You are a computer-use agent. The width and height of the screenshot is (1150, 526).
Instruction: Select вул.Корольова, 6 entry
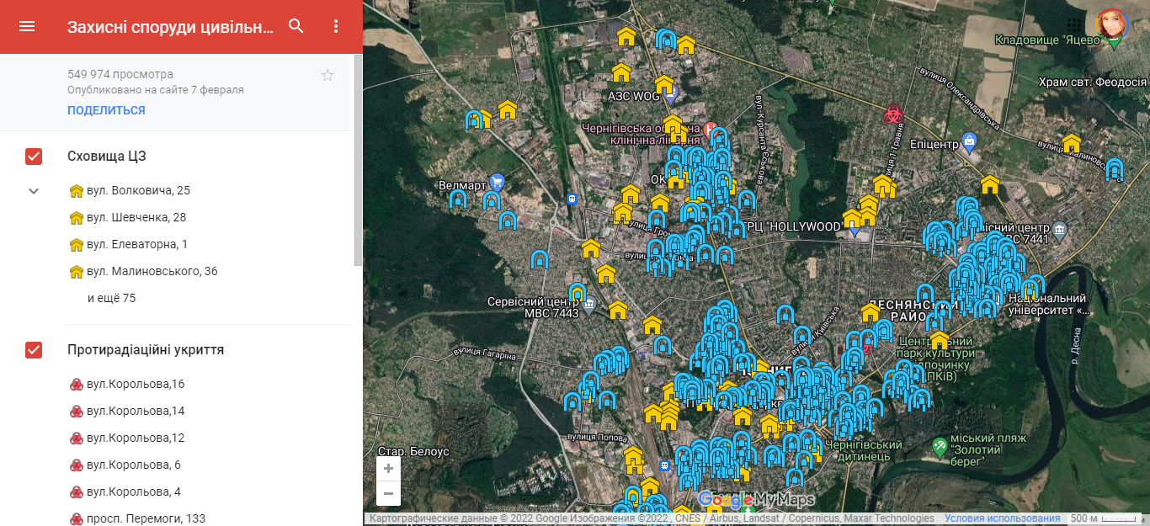click(125, 465)
